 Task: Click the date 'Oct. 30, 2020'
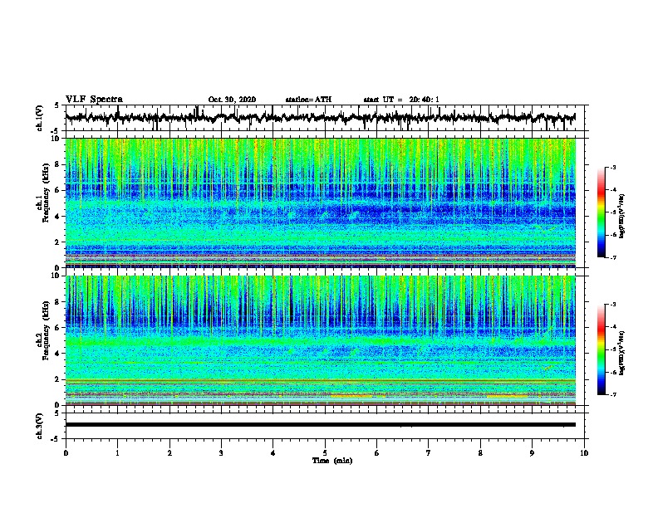(x=232, y=100)
